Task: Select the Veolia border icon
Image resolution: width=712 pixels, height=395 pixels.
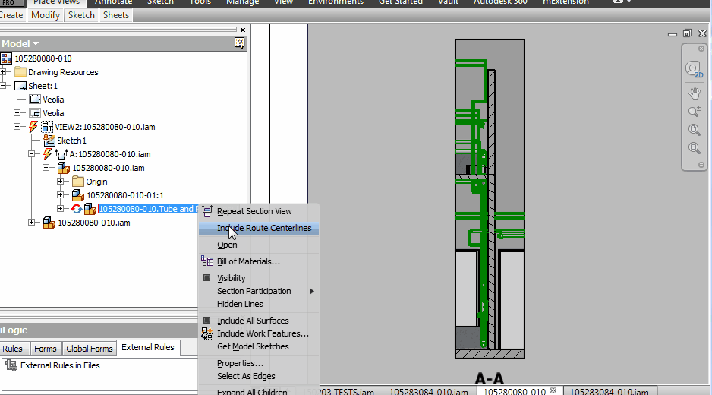Action: pyautogui.click(x=35, y=99)
